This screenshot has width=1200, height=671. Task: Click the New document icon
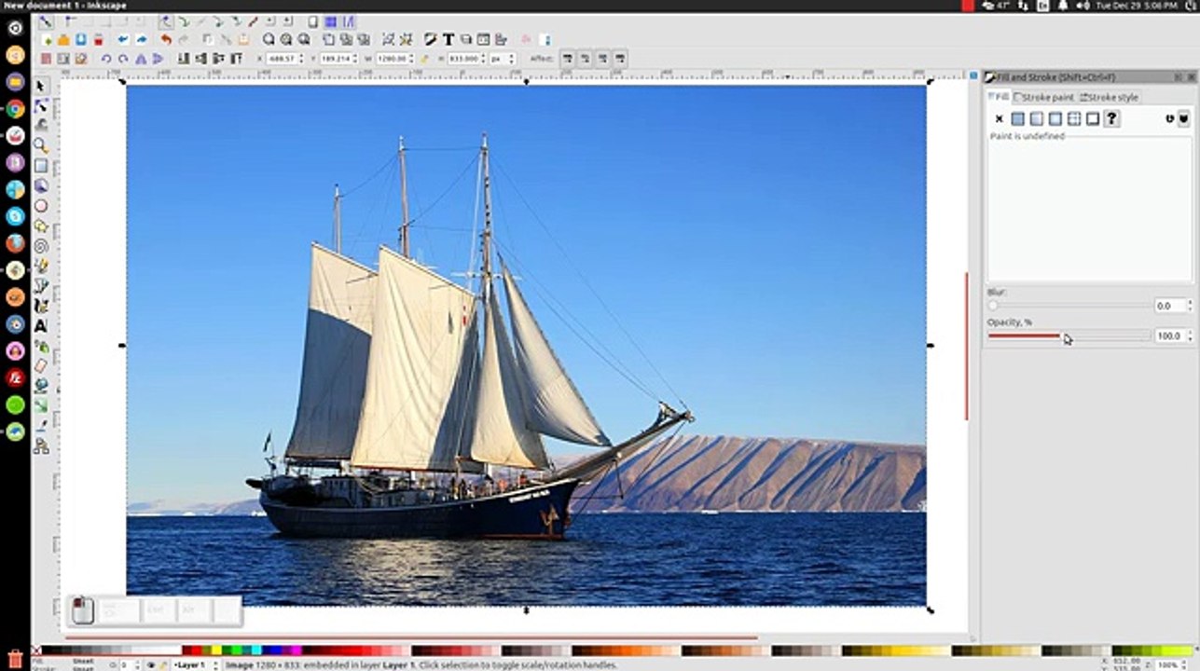(x=47, y=40)
